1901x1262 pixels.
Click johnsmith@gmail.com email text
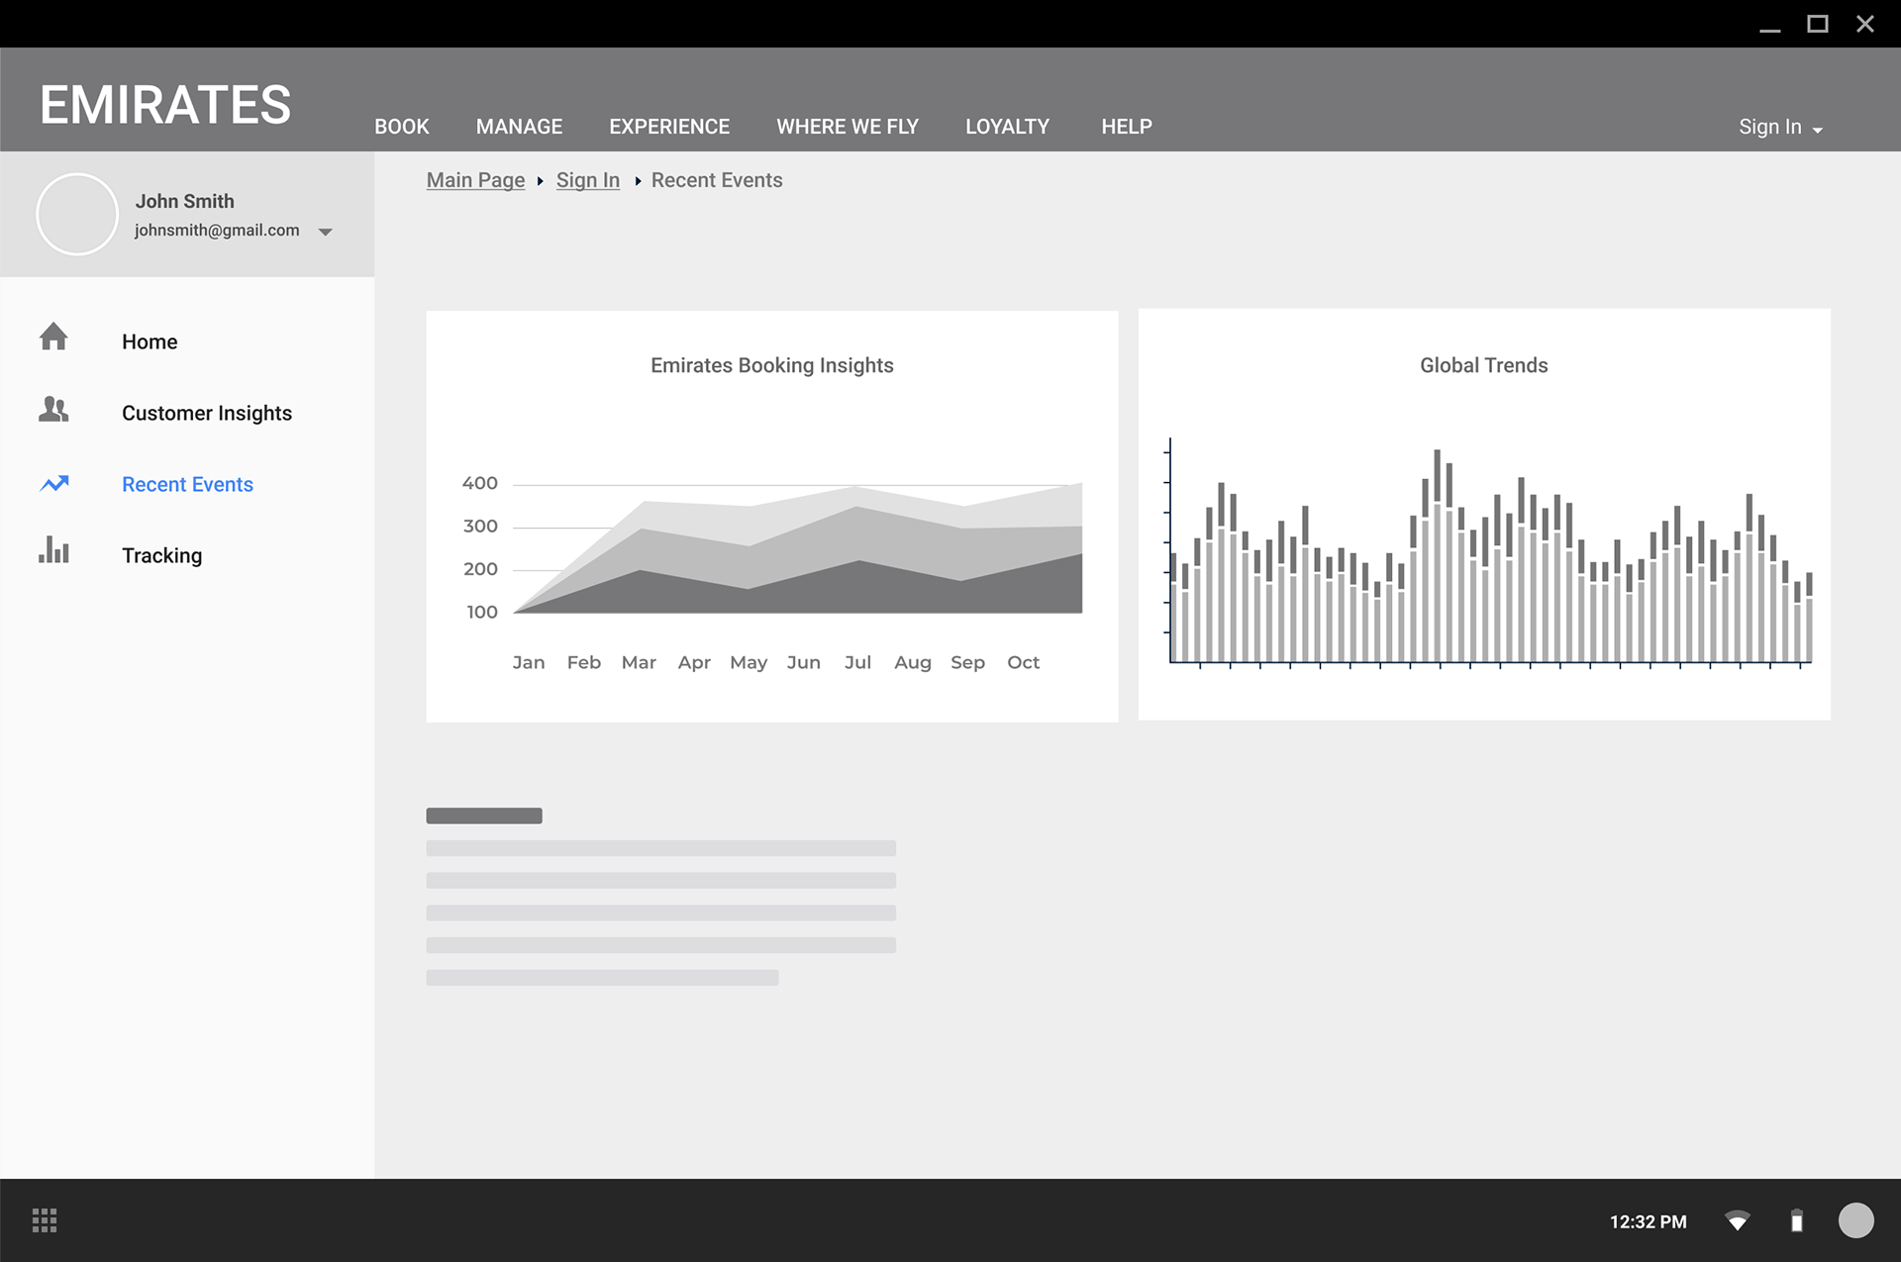point(217,230)
